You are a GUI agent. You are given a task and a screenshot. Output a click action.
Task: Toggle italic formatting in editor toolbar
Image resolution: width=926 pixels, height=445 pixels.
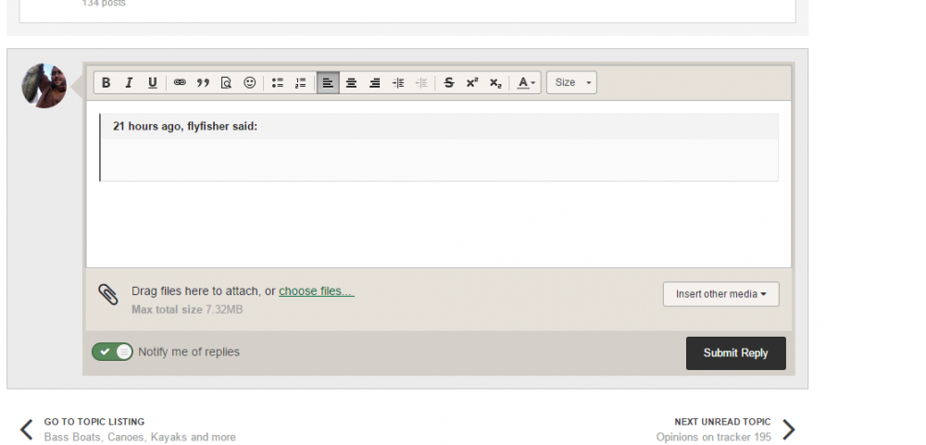pos(129,82)
